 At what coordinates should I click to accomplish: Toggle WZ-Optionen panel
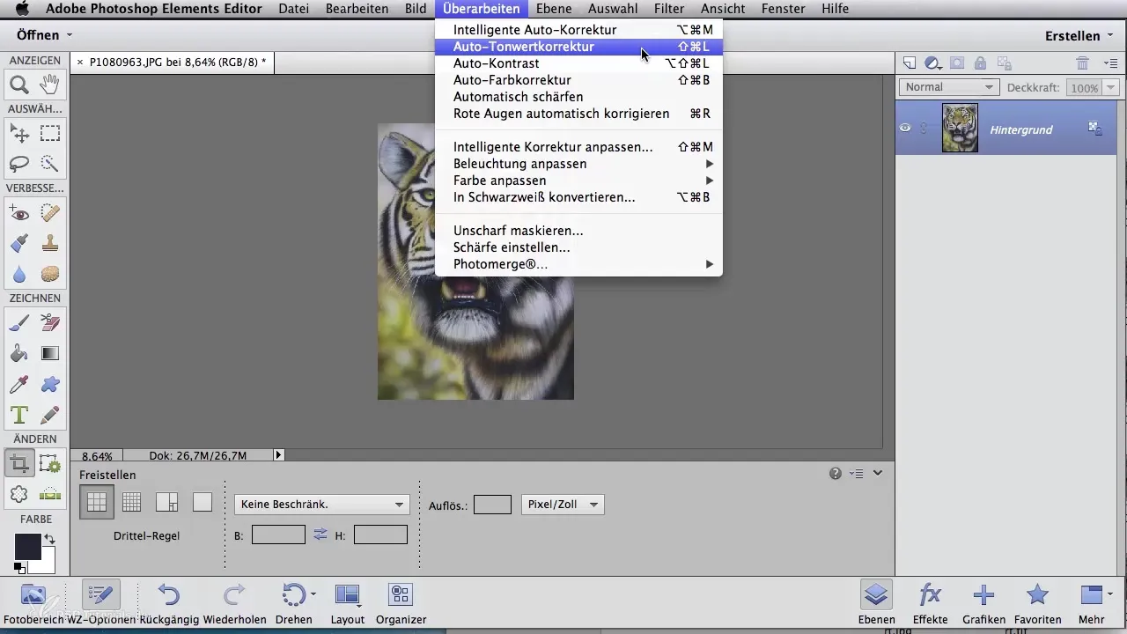coord(100,601)
